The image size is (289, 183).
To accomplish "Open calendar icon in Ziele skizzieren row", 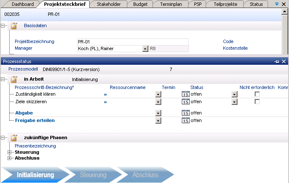I will [186, 102].
